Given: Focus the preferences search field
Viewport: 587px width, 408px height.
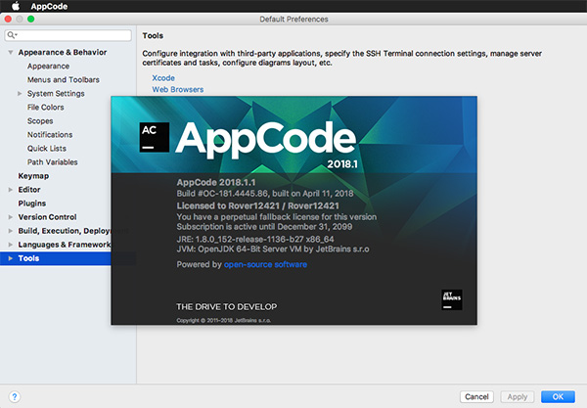Looking at the screenshot, I should coord(68,35).
